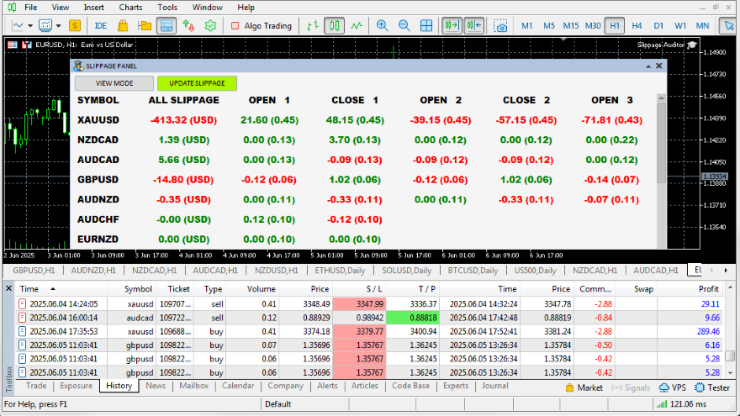
Task: Collapse the Slippage Panel with arrow
Action: point(648,66)
